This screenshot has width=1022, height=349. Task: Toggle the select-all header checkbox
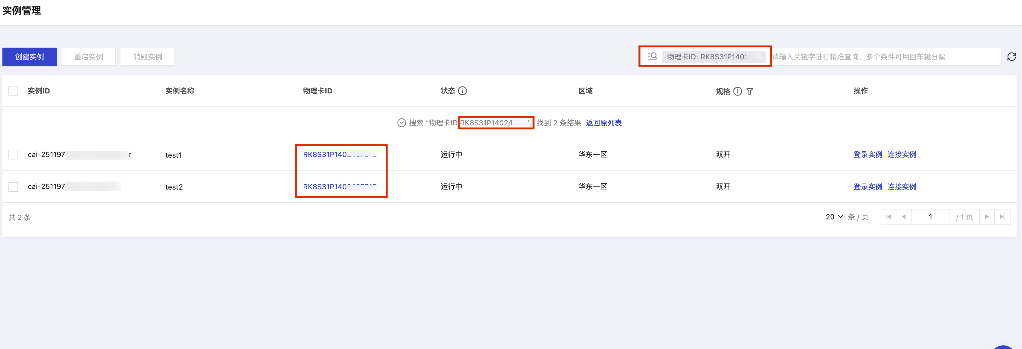[14, 91]
